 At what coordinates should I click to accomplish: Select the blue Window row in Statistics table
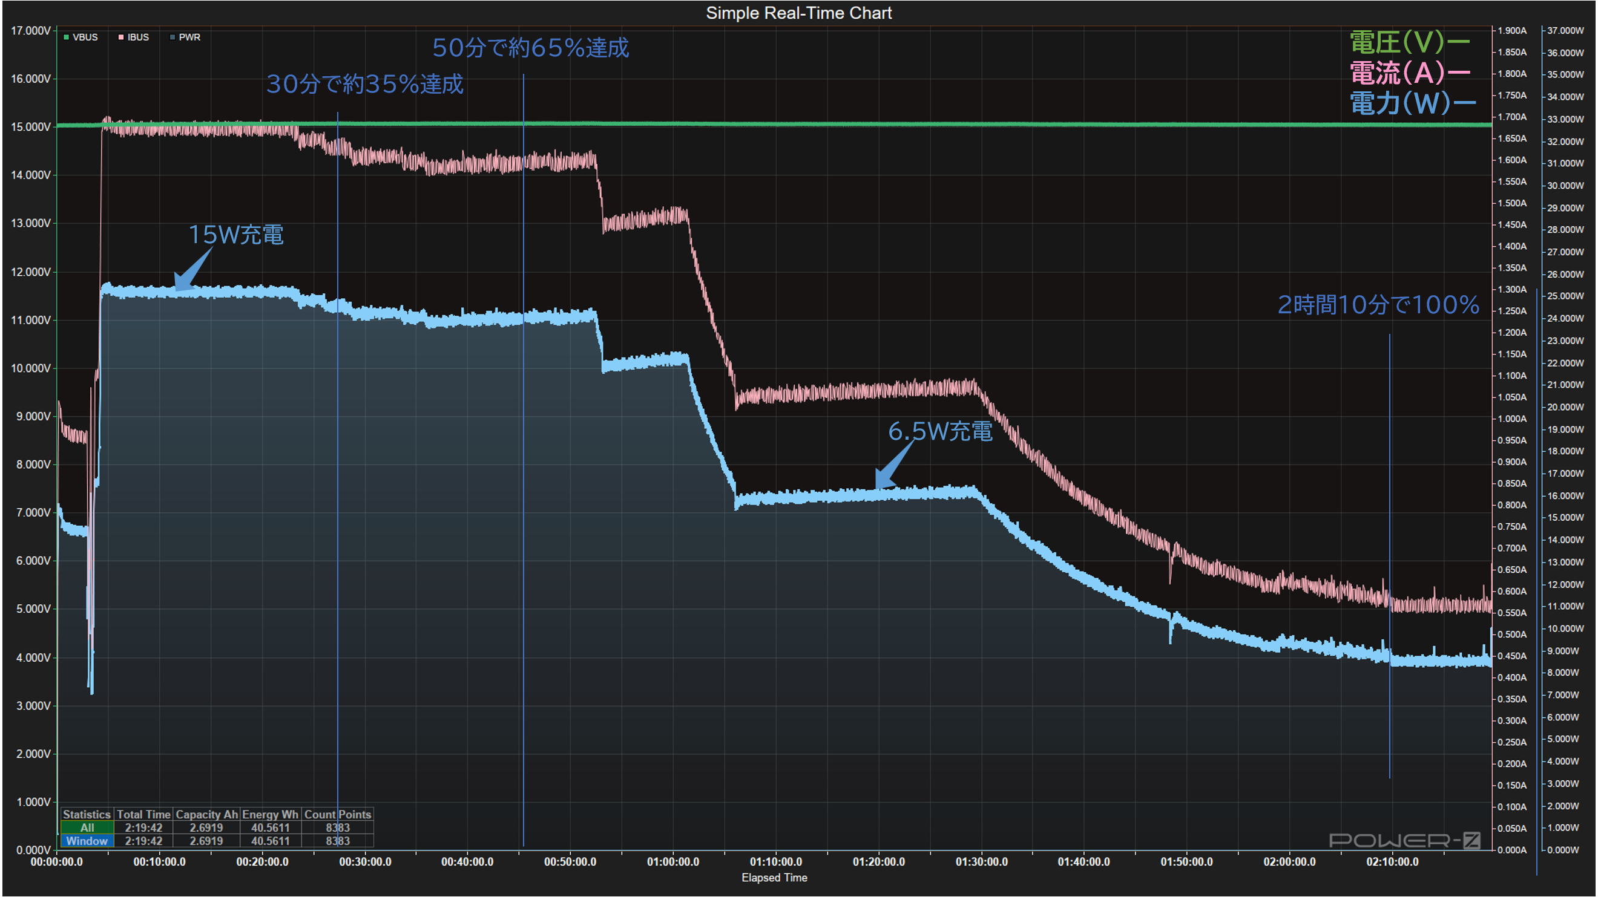(x=87, y=841)
